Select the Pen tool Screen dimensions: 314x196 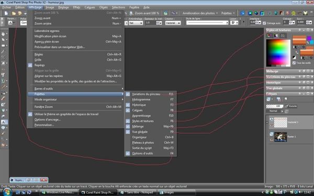click(x=3, y=134)
